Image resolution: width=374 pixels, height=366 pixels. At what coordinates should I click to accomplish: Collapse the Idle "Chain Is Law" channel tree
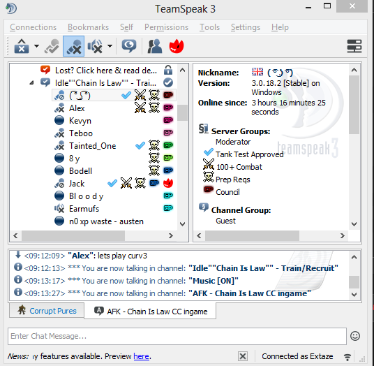pos(31,83)
